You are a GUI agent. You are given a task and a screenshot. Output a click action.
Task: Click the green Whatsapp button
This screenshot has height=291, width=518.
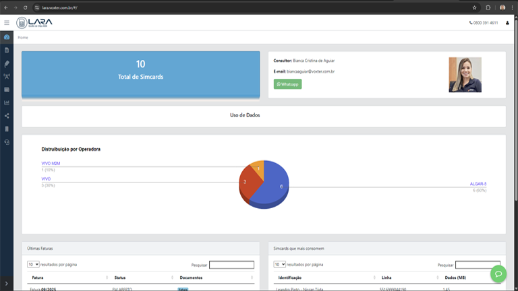(x=287, y=84)
